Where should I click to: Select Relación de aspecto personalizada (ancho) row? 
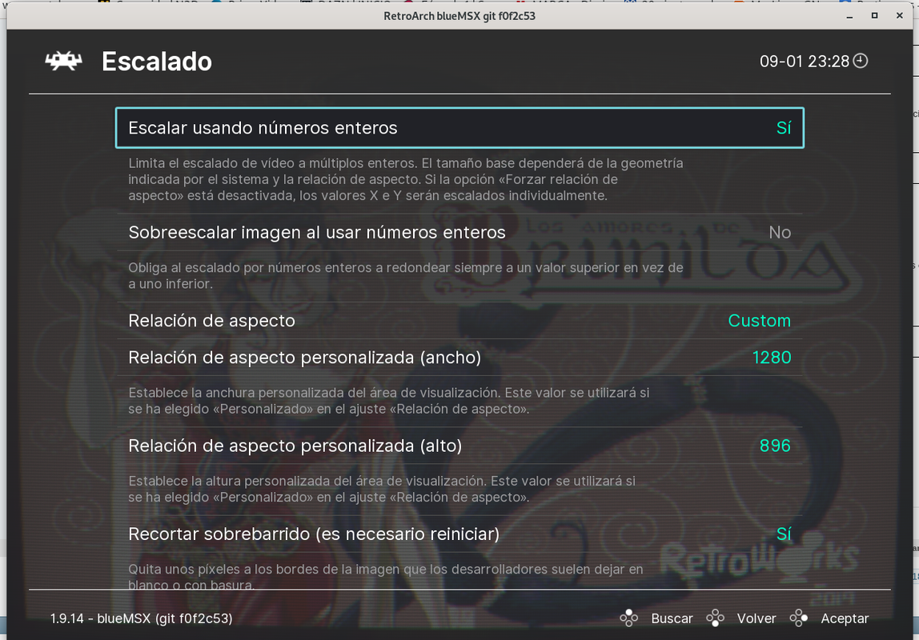459,357
